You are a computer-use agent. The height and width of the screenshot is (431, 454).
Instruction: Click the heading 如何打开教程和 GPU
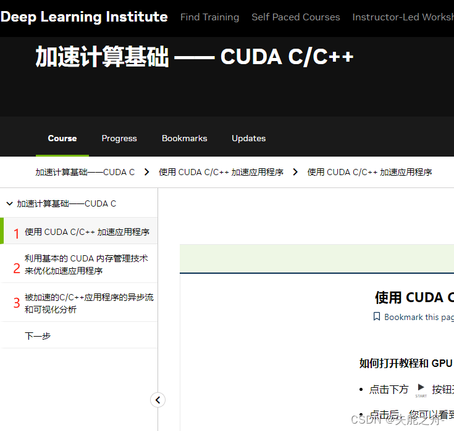(x=406, y=363)
